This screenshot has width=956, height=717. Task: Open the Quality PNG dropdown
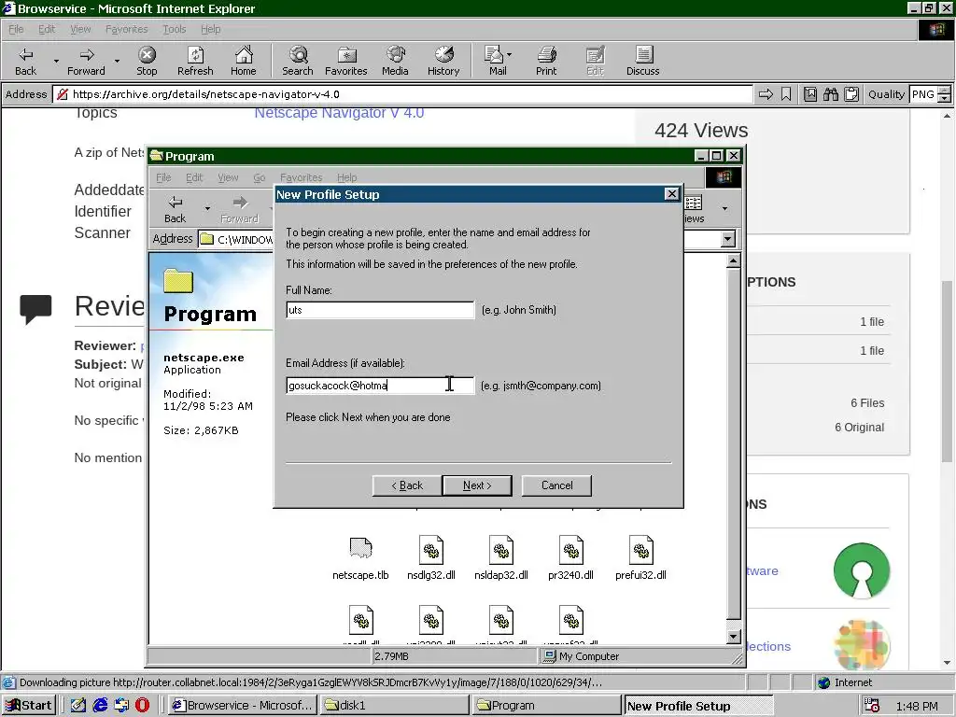(944, 94)
